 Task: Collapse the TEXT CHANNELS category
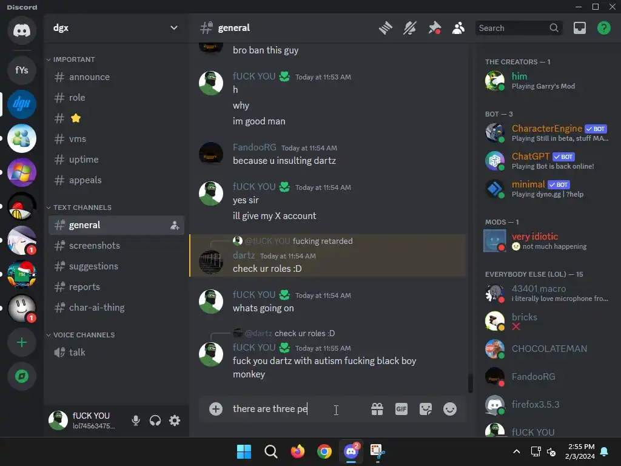[79, 208]
